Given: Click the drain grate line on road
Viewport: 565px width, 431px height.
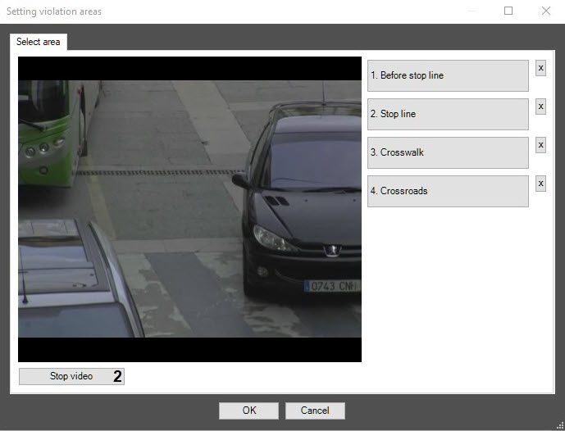Looking at the screenshot, I should pyautogui.click(x=156, y=172).
